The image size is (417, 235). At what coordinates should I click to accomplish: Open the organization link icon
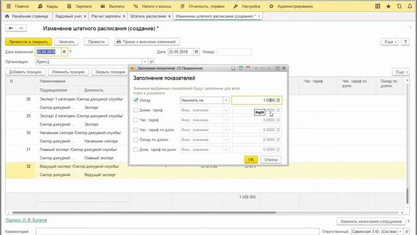(151, 61)
